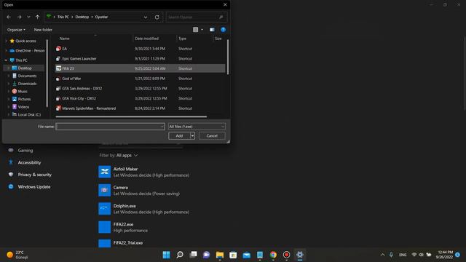Open Accessibility in Settings sidebar
The image size is (466, 262).
point(29,162)
